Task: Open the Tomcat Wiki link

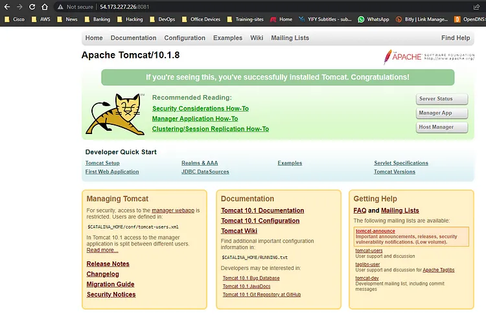Action: point(239,231)
